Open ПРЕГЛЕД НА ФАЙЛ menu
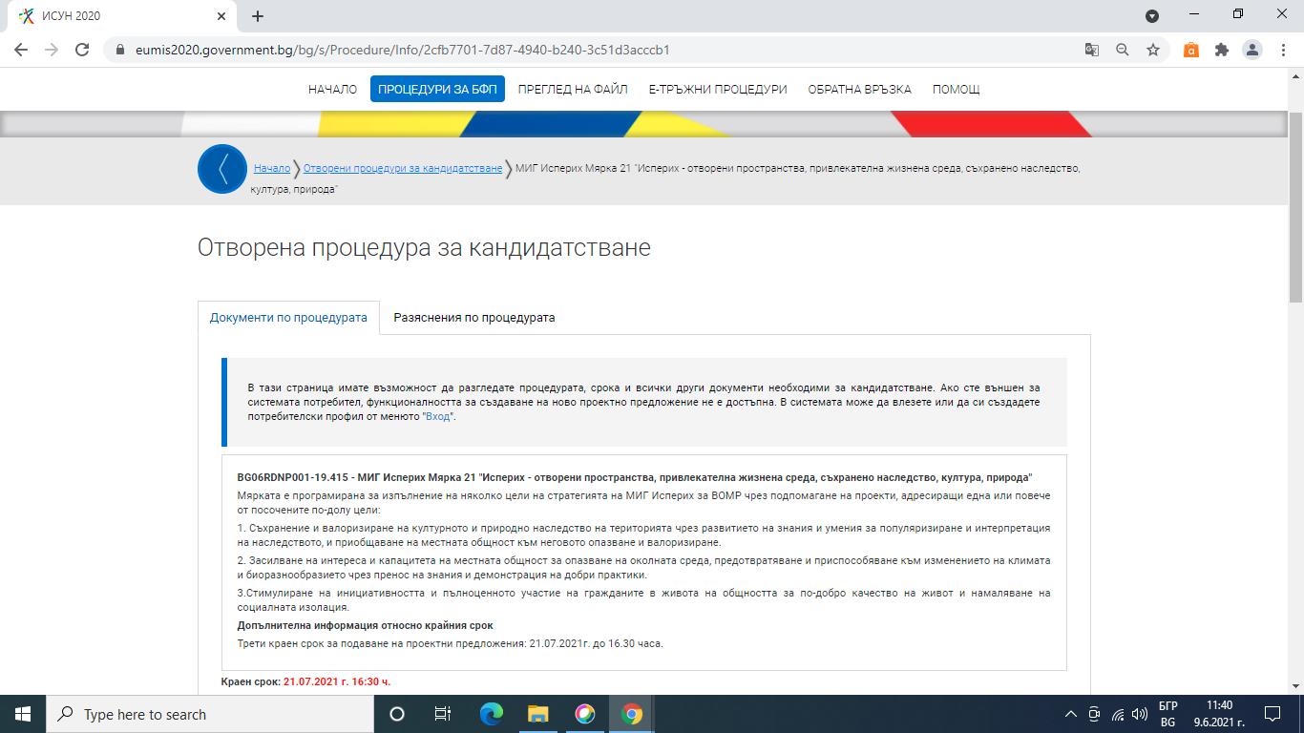Viewport: 1304px width, 733px height. click(573, 89)
